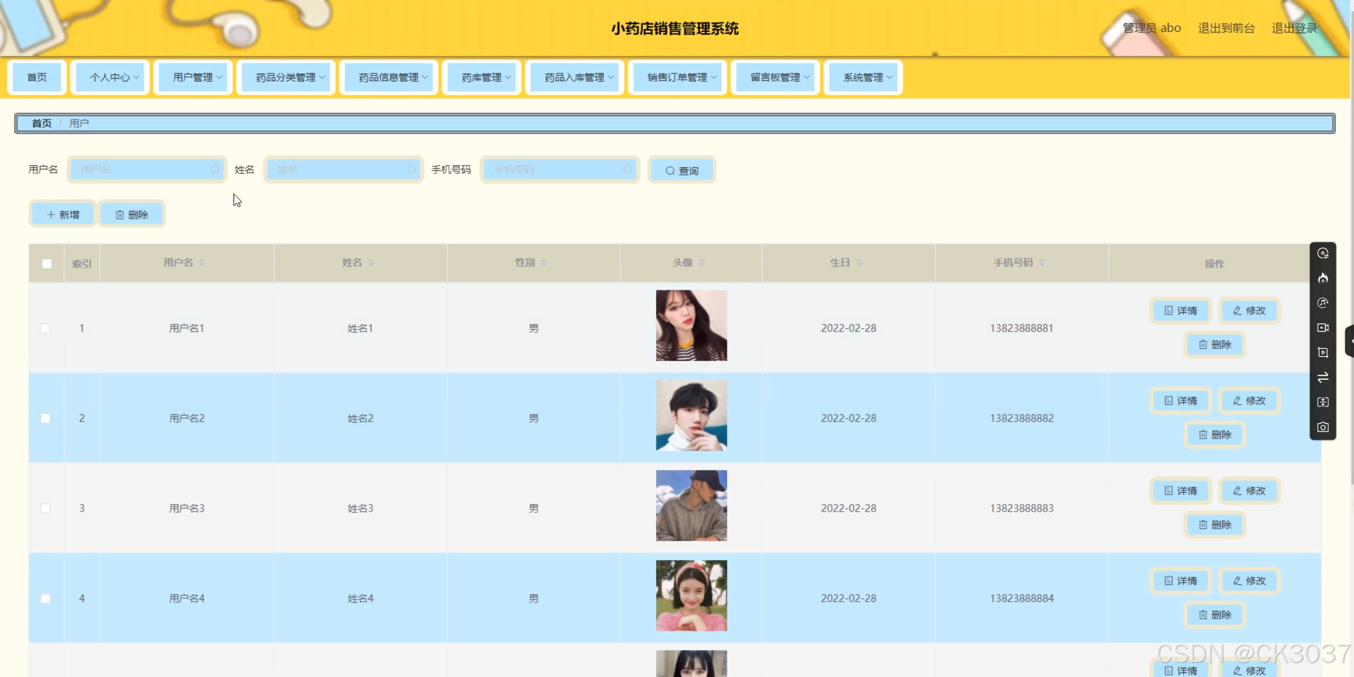This screenshot has height=677, width=1354.
Task: Click the 新增 add button
Action: point(63,215)
